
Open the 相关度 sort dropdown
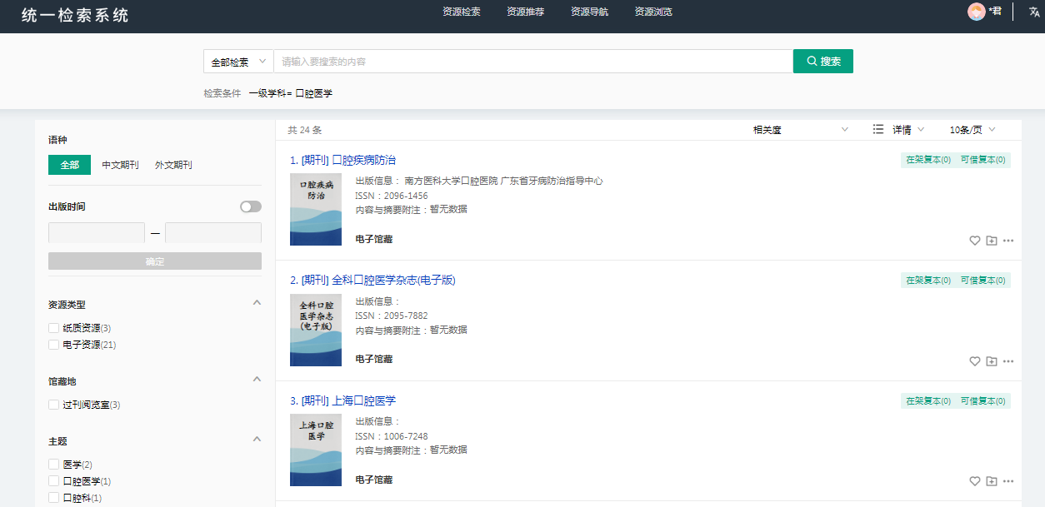click(800, 130)
